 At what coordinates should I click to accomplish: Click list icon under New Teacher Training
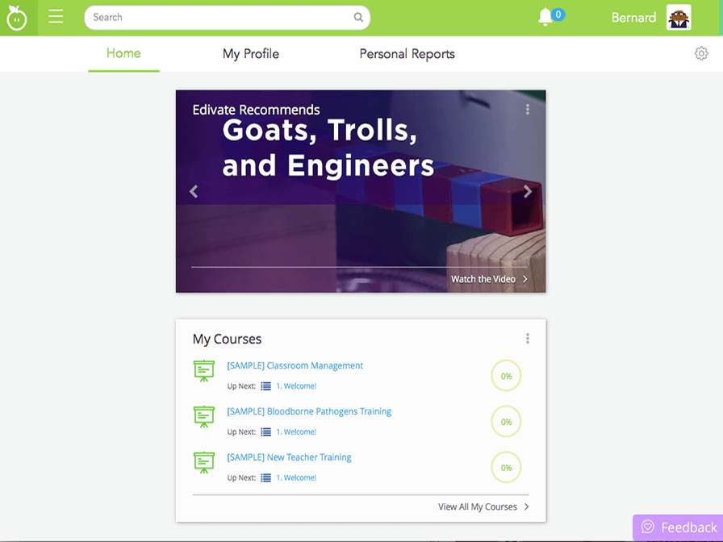click(266, 478)
